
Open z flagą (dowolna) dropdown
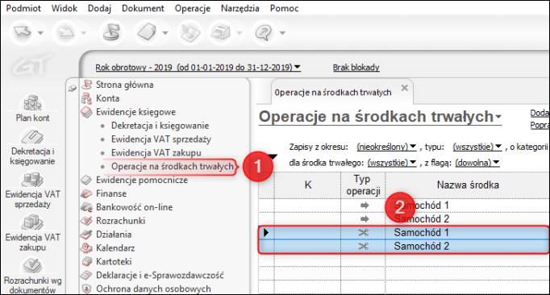tap(477, 163)
